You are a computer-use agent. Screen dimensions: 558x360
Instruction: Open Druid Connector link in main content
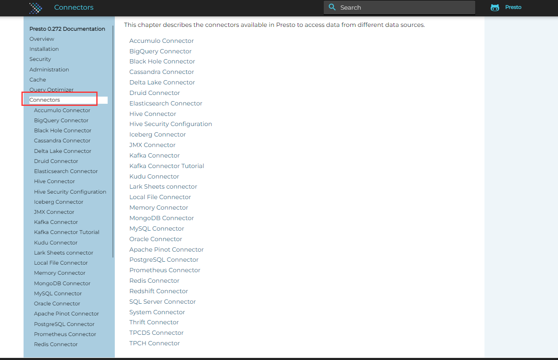click(155, 93)
